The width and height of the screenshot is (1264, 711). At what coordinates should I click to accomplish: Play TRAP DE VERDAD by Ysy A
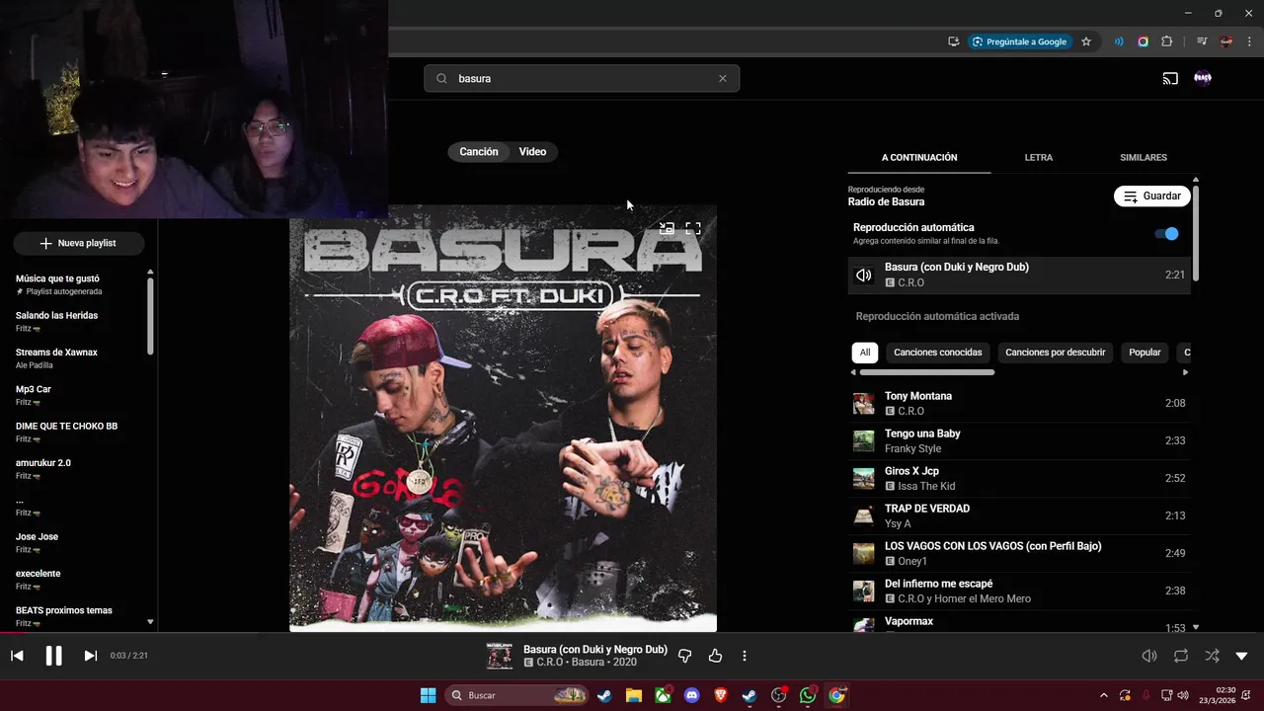(x=1019, y=515)
